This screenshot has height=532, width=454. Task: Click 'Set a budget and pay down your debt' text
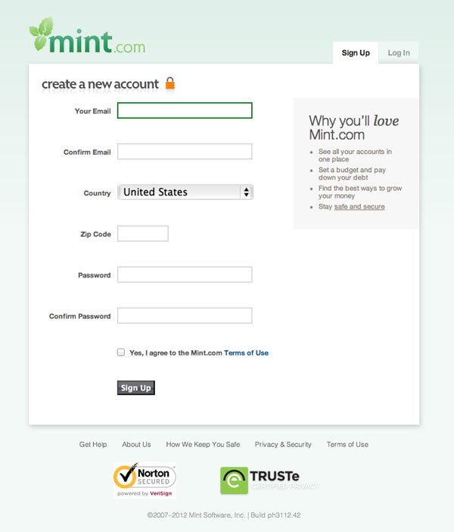[x=352, y=174]
